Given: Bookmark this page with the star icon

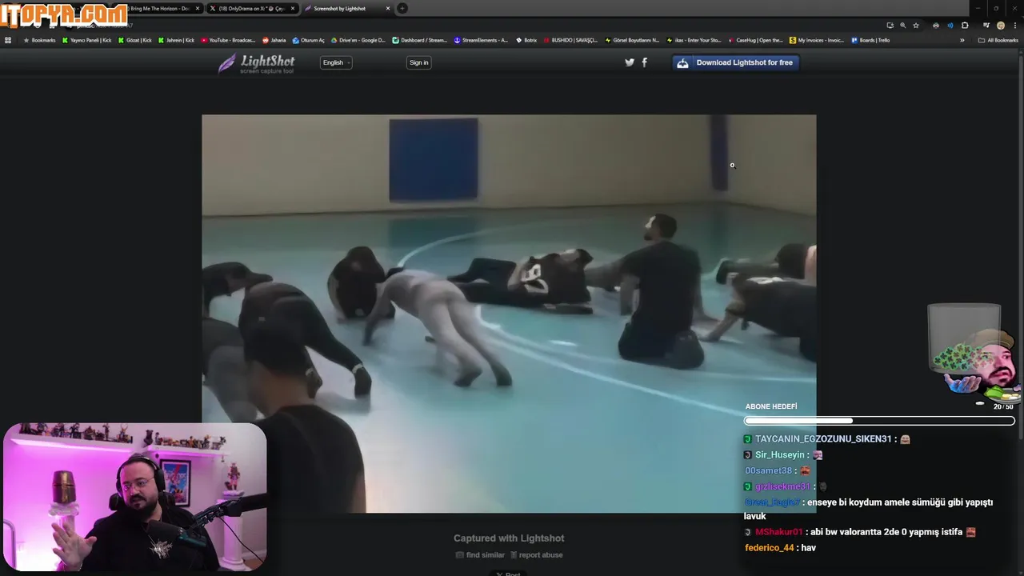Looking at the screenshot, I should pos(916,26).
